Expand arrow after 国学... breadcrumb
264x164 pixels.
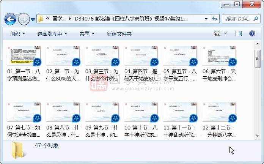click(x=70, y=19)
